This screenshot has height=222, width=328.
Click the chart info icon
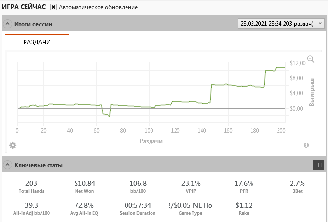pyautogui.click(x=306, y=145)
